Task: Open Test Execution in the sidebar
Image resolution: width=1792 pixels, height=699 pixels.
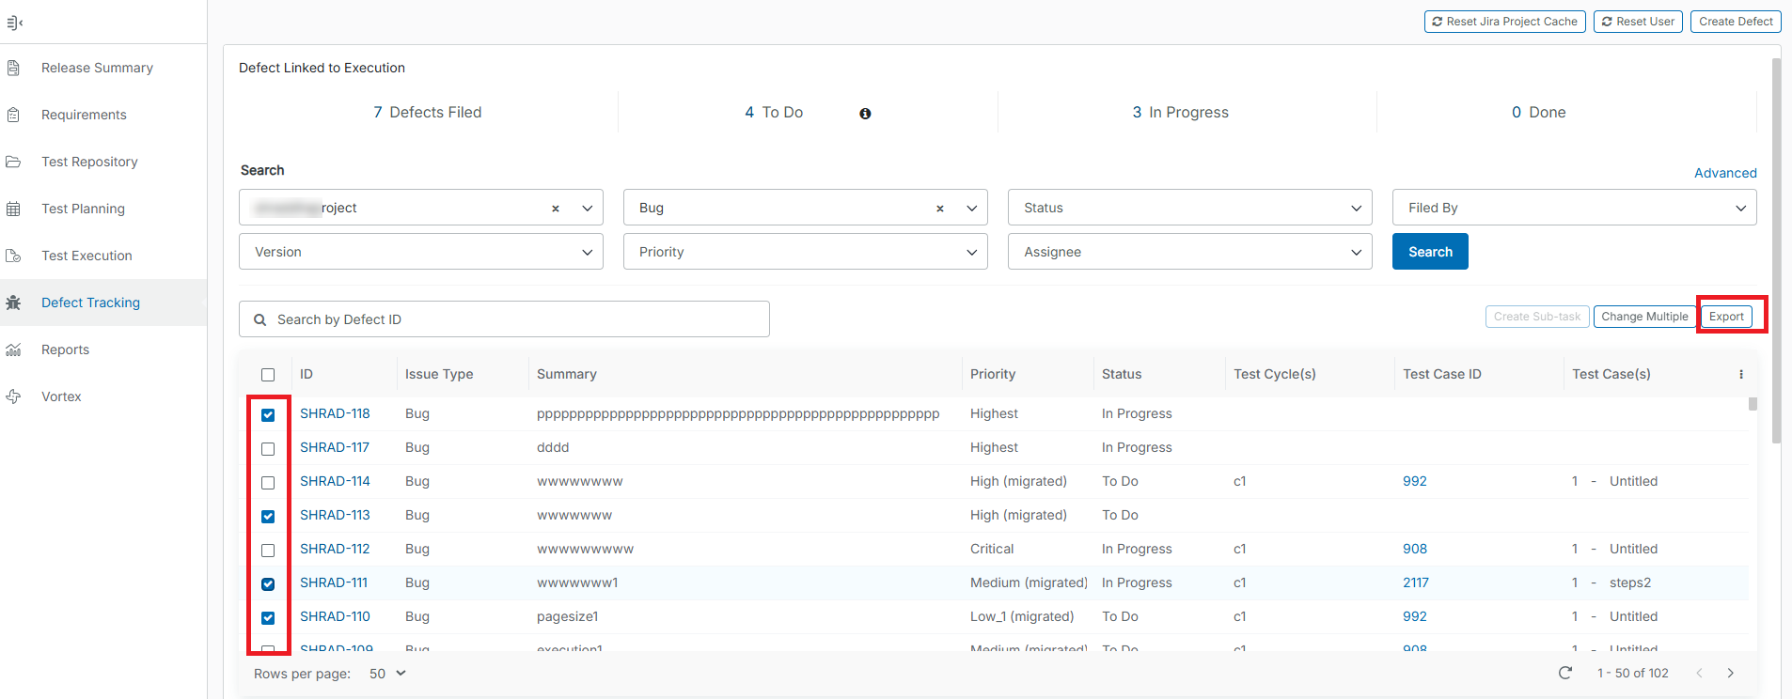Action: [x=86, y=256]
